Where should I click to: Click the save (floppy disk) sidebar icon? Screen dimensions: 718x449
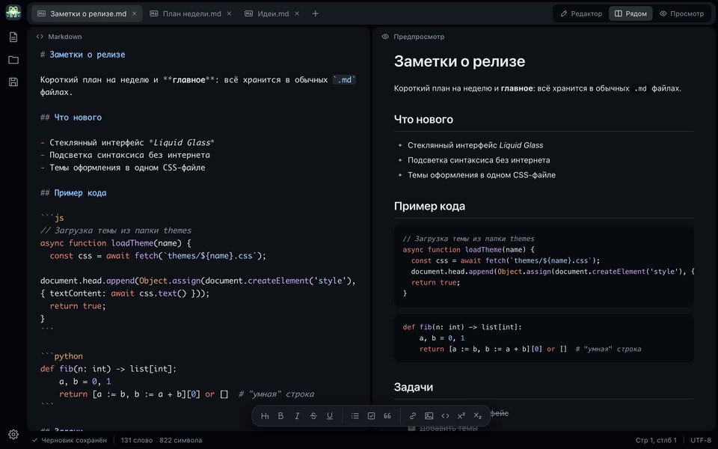click(13, 82)
